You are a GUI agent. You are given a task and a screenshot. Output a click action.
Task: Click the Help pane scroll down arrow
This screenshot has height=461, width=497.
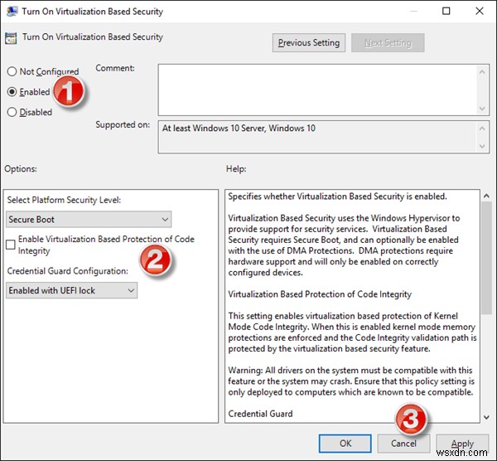(486, 418)
